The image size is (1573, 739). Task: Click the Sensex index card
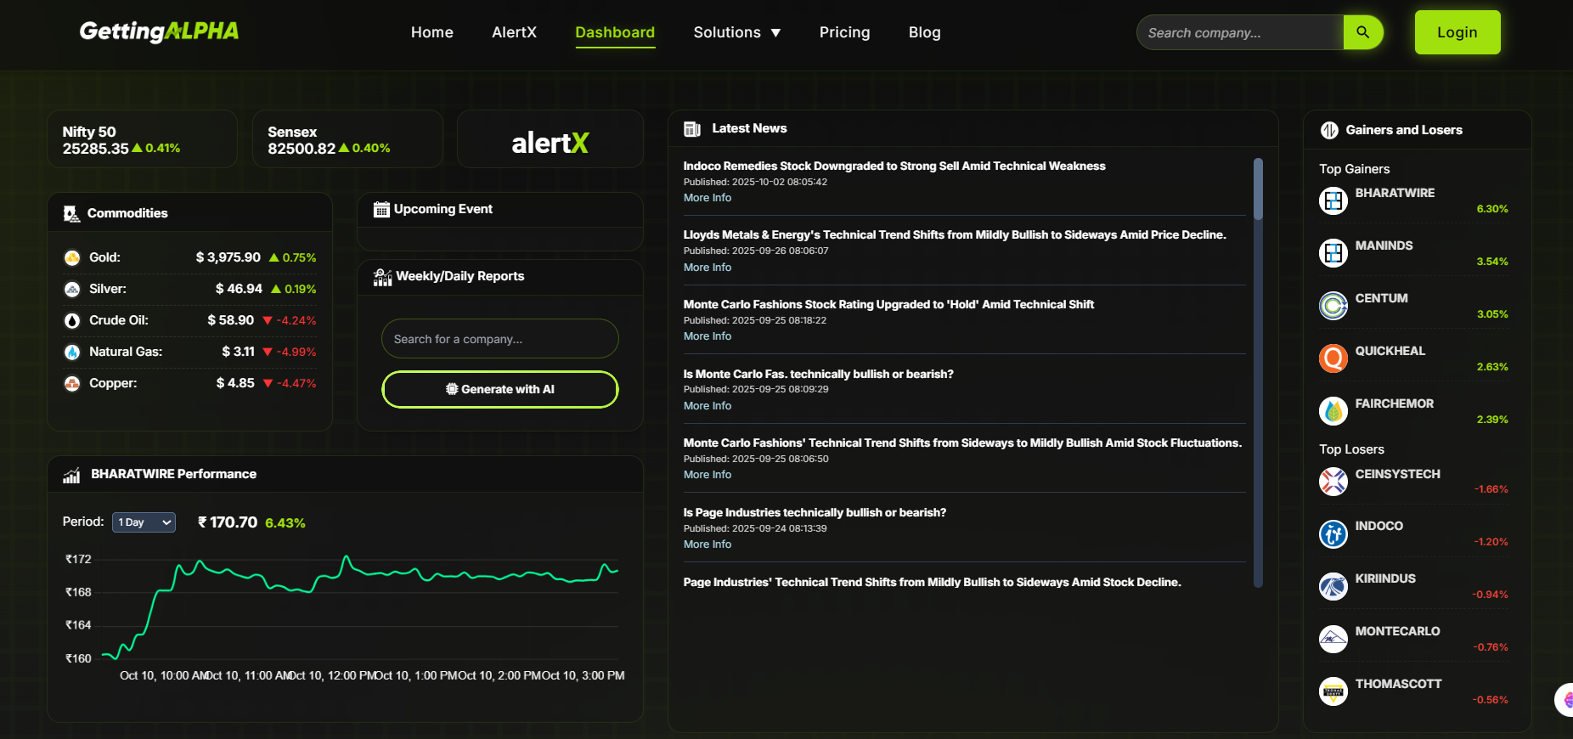[x=347, y=139]
